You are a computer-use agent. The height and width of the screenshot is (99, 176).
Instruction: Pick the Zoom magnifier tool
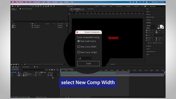(20, 6)
